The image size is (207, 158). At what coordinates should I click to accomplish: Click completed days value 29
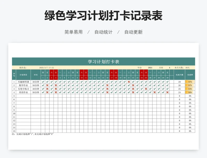point(179,82)
